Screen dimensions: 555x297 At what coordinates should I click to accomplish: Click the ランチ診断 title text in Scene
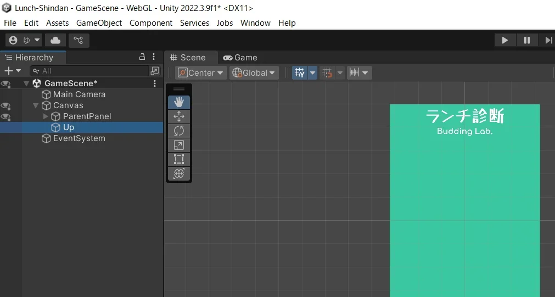pyautogui.click(x=464, y=116)
